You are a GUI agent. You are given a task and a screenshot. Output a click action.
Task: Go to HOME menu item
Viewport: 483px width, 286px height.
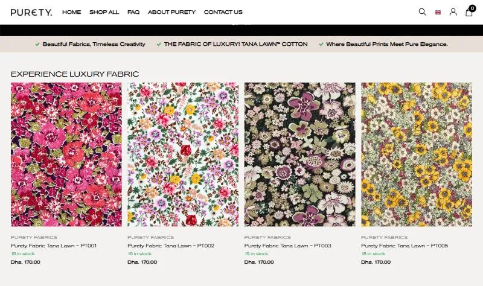click(71, 12)
